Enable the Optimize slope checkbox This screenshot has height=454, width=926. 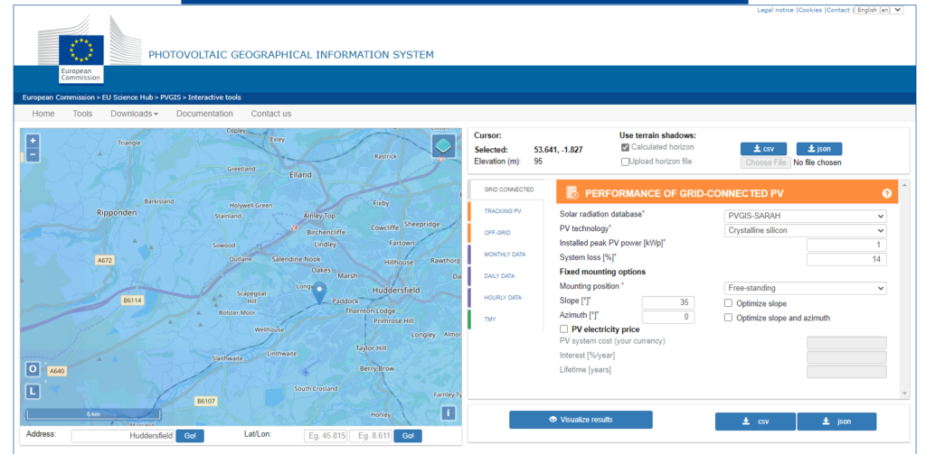(x=729, y=303)
